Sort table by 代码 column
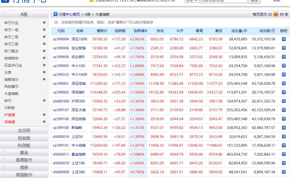 (61, 31)
